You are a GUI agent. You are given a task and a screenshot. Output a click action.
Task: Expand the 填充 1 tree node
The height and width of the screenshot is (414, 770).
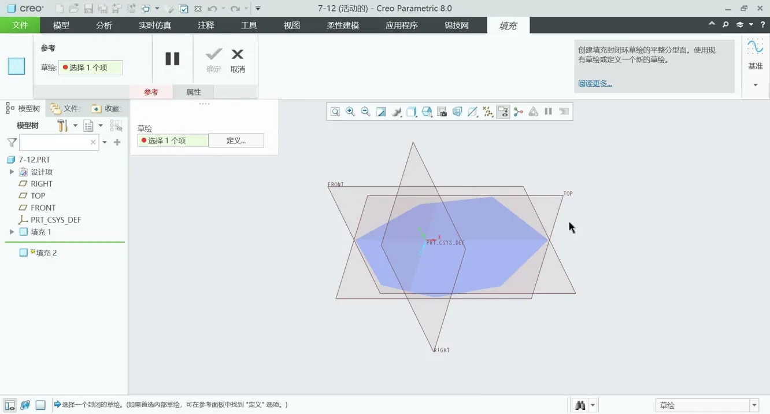pos(12,232)
